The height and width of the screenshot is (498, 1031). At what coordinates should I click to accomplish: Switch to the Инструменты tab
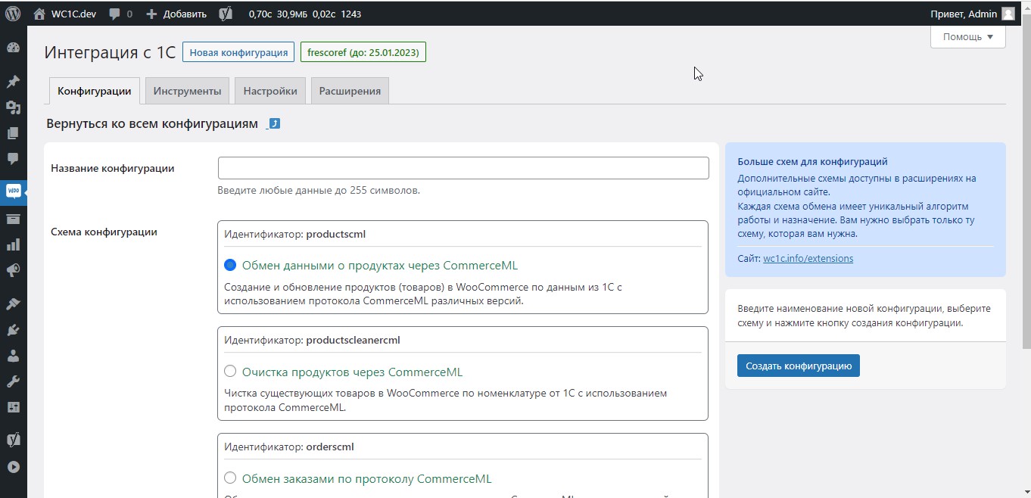[x=187, y=91]
